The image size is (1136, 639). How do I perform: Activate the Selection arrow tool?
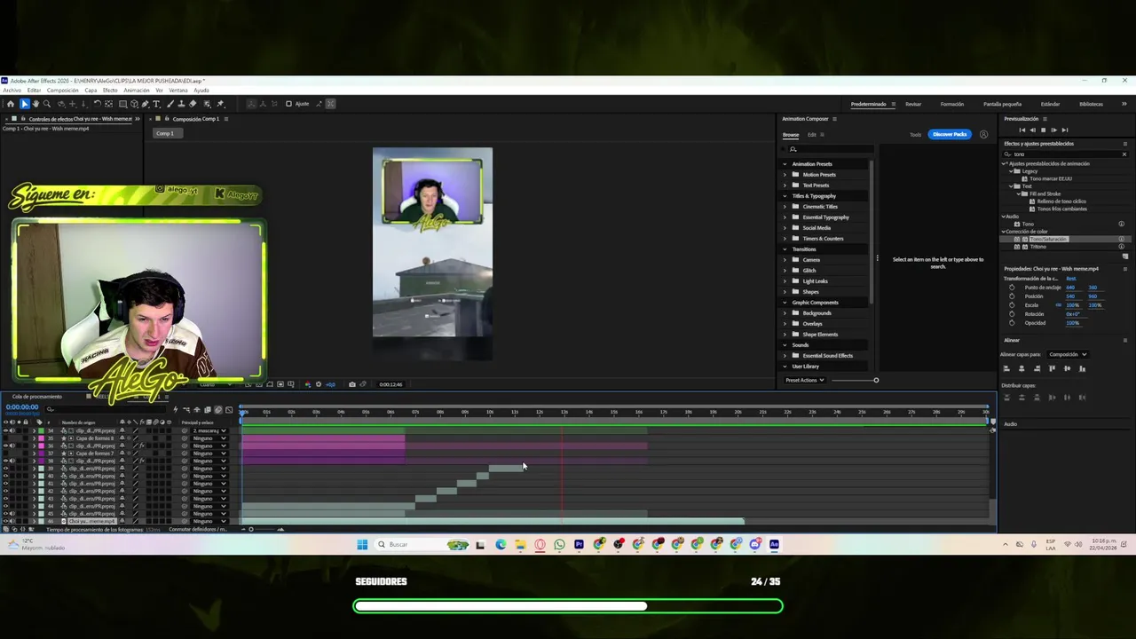coord(25,104)
